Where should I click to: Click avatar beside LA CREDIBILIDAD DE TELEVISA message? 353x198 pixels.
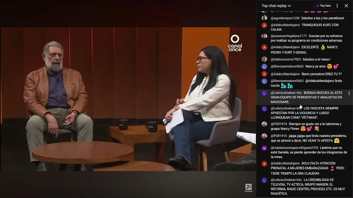[x=264, y=180]
